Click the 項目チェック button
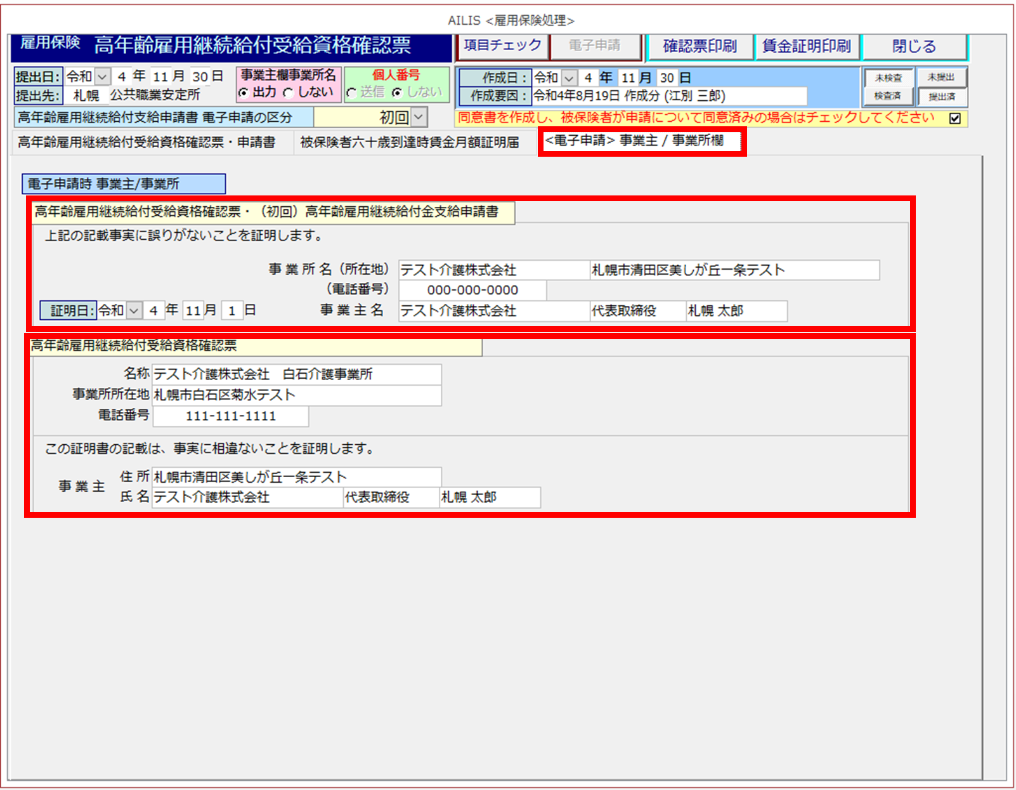 click(x=502, y=46)
